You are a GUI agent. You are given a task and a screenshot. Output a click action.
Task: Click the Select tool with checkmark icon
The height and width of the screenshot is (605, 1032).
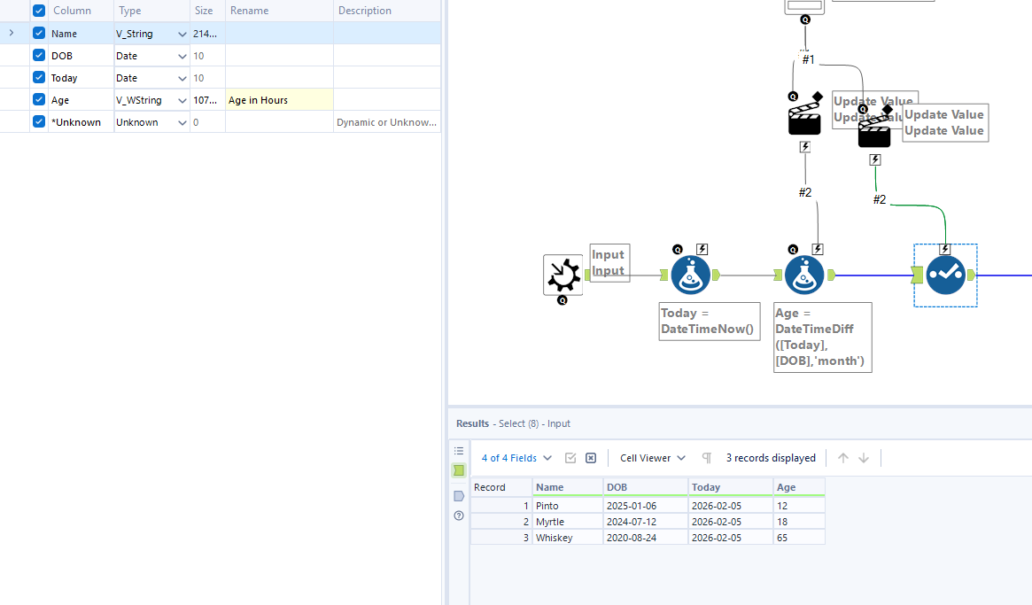(x=945, y=275)
